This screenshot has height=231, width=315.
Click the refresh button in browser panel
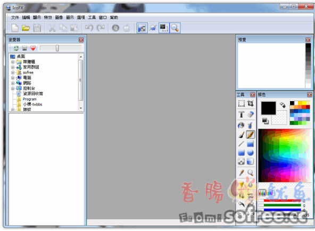tap(16, 48)
